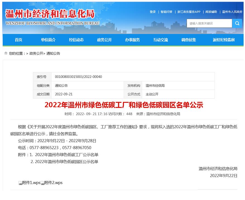Image resolution: width=245 pixels, height=200 pixels.
Task: Click the 组配分类 label cell
Action: point(42,85)
